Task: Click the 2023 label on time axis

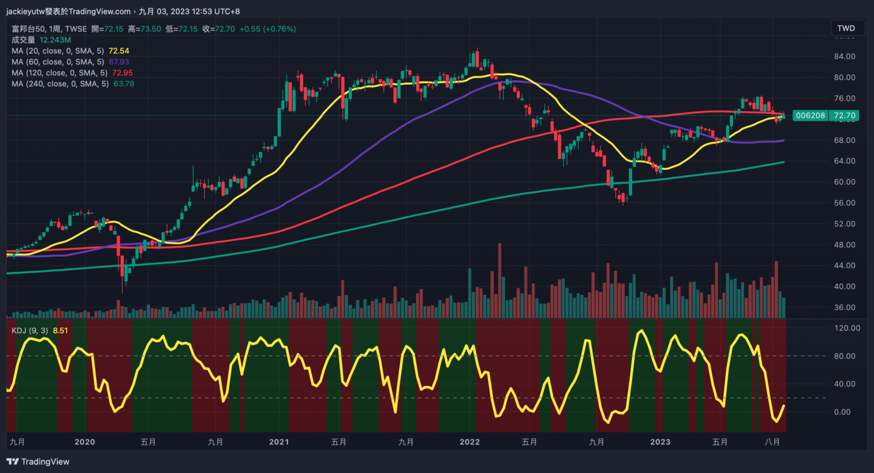Action: point(660,442)
